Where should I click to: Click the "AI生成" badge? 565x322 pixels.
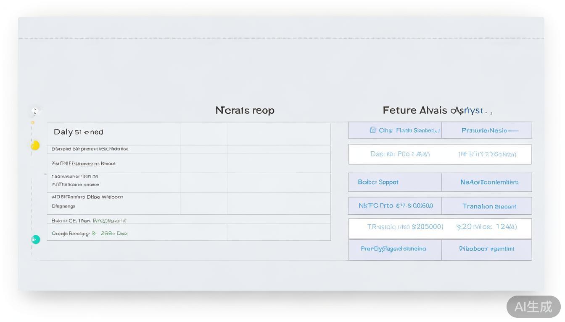pos(533,306)
